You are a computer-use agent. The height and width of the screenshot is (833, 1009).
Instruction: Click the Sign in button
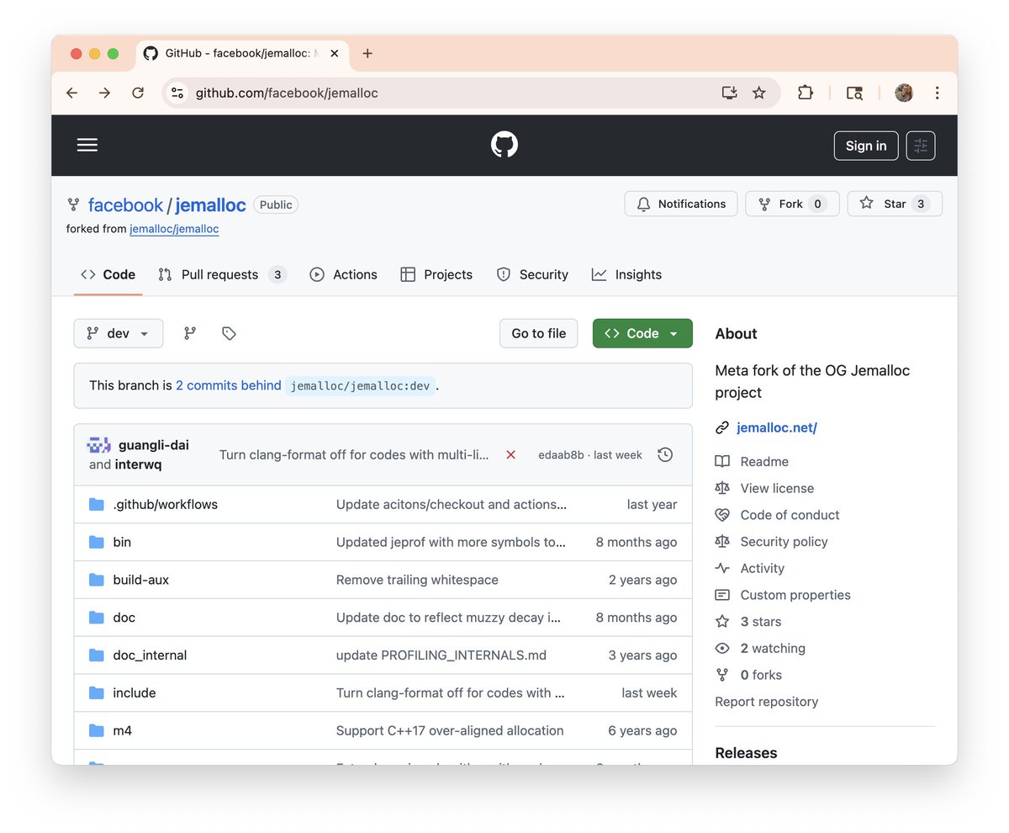pos(866,146)
